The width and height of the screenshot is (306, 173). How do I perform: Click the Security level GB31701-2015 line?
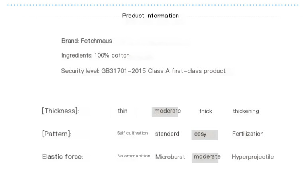pos(143,71)
